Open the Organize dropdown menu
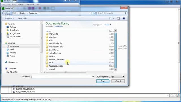181x102 pixels. tap(9, 18)
